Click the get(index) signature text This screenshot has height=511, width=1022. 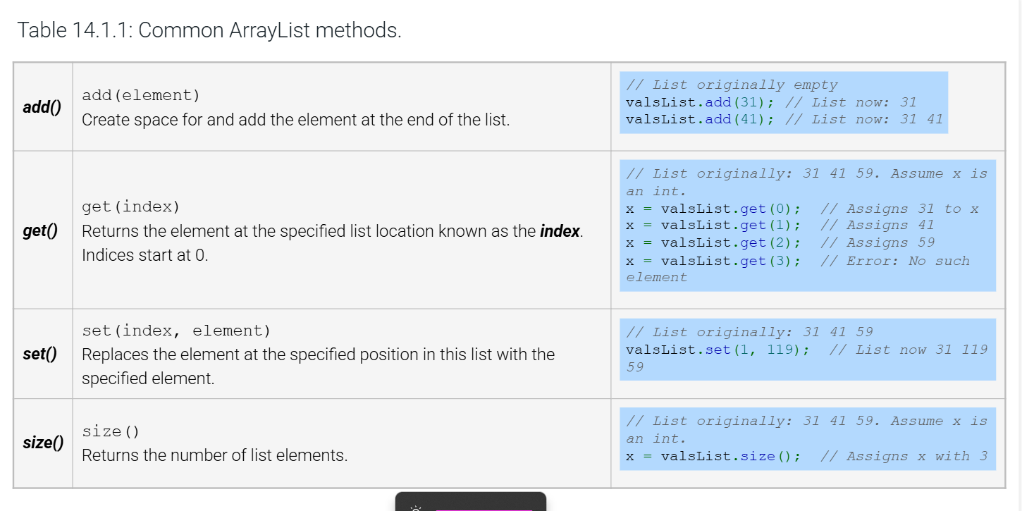pos(131,207)
